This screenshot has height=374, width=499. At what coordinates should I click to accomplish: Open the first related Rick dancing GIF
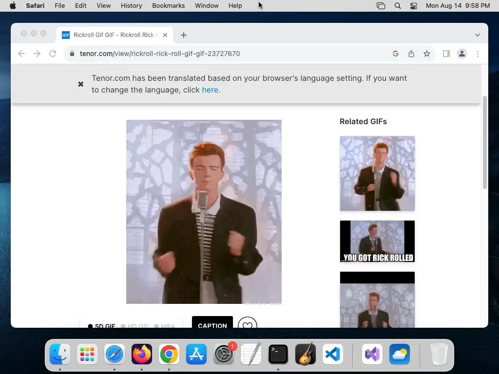coord(377,173)
